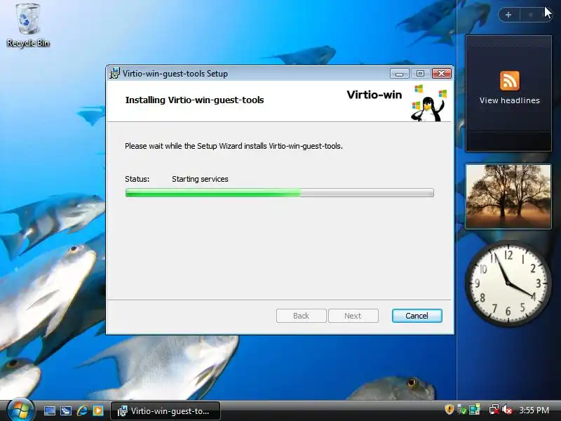Minimize the Virtio-win-guest-tools Setup window

click(399, 74)
